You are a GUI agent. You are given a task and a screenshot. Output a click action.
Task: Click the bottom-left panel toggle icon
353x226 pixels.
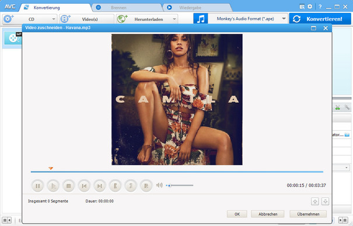(6, 220)
